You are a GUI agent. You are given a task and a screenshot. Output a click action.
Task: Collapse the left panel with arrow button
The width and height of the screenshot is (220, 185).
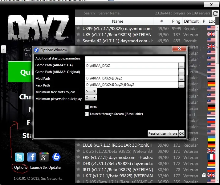click(x=3, y=49)
